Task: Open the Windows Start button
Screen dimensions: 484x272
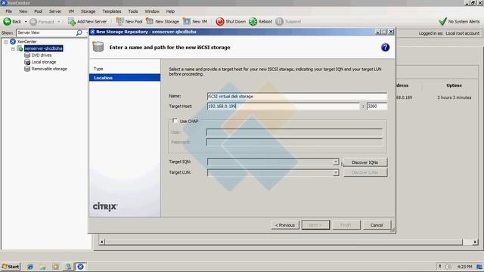Action: 11,267
